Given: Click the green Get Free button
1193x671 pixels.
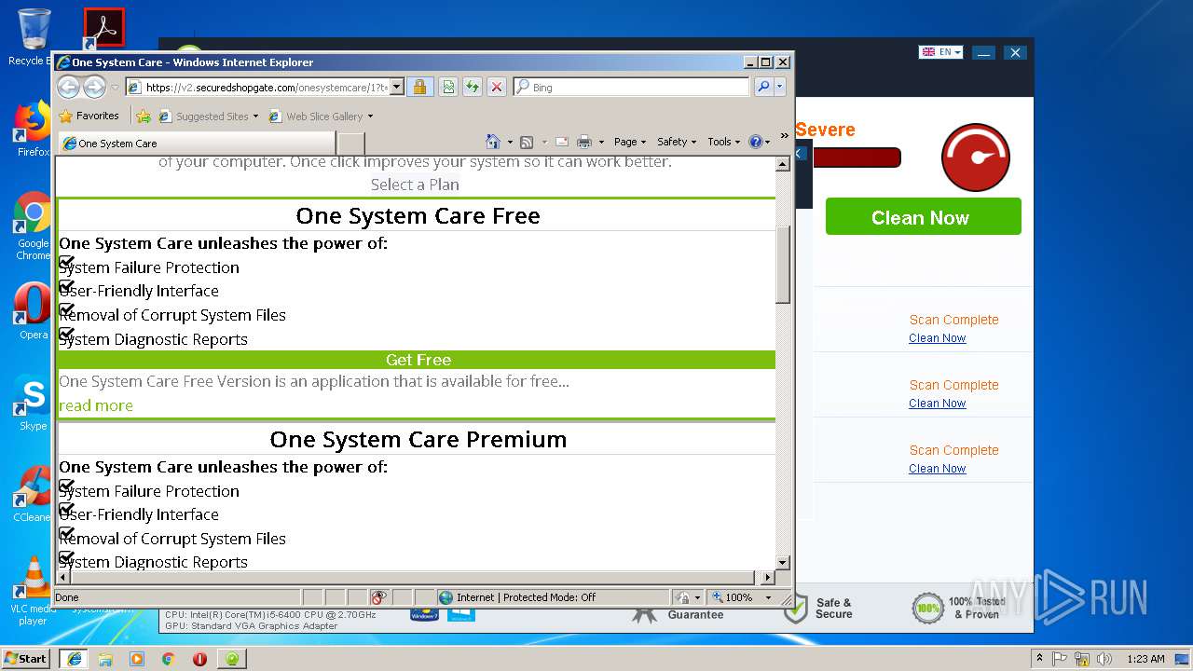Looking at the screenshot, I should click(418, 360).
